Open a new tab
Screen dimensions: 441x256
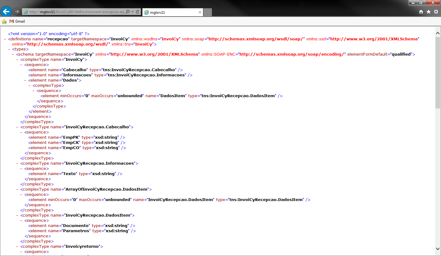(208, 12)
